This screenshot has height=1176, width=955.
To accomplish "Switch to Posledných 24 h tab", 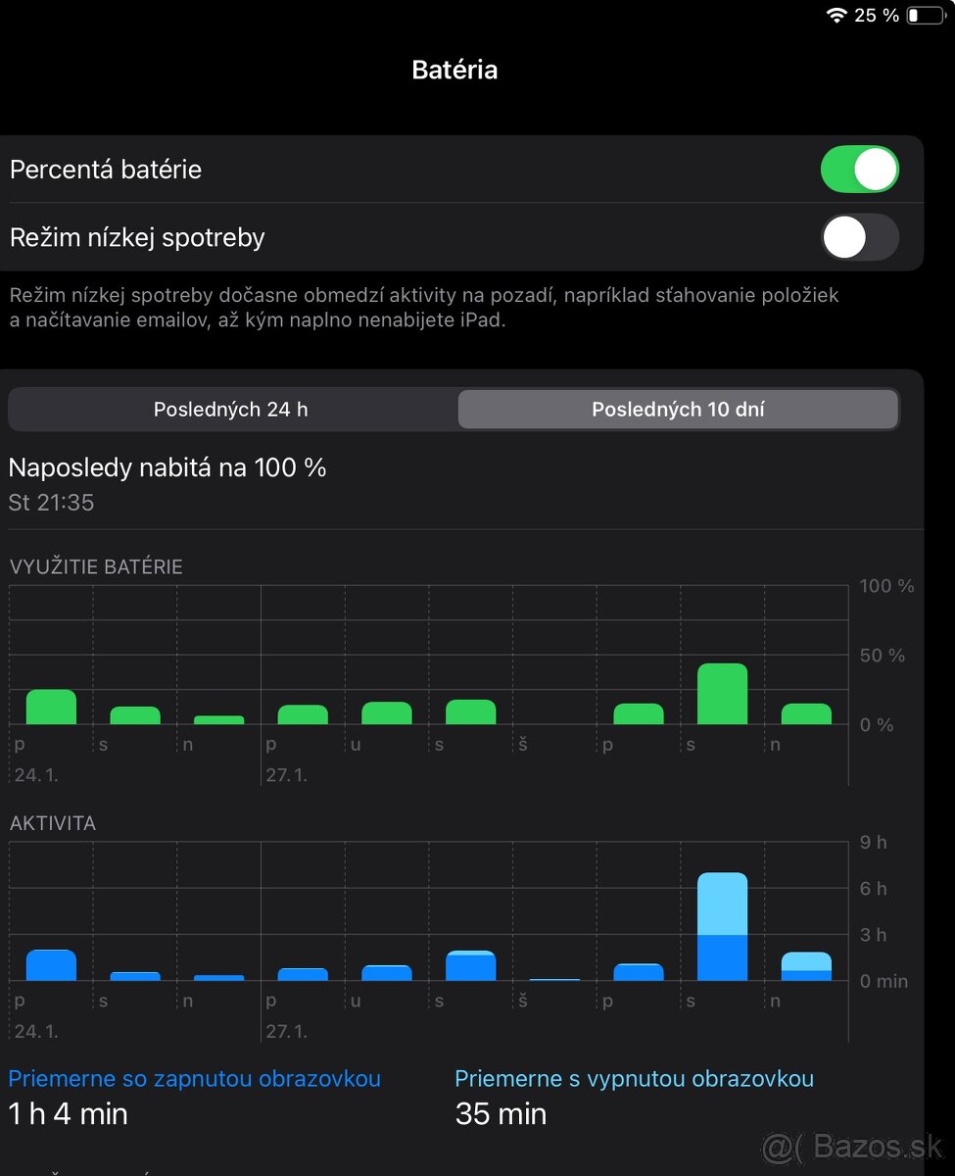I will pos(231,410).
